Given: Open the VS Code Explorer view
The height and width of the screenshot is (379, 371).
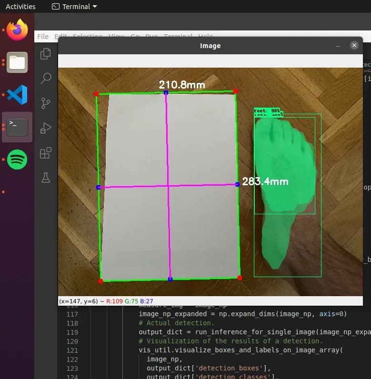Looking at the screenshot, I should tap(45, 54).
